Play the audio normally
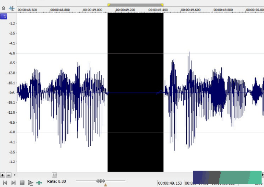The image size is (264, 187). coord(30,183)
